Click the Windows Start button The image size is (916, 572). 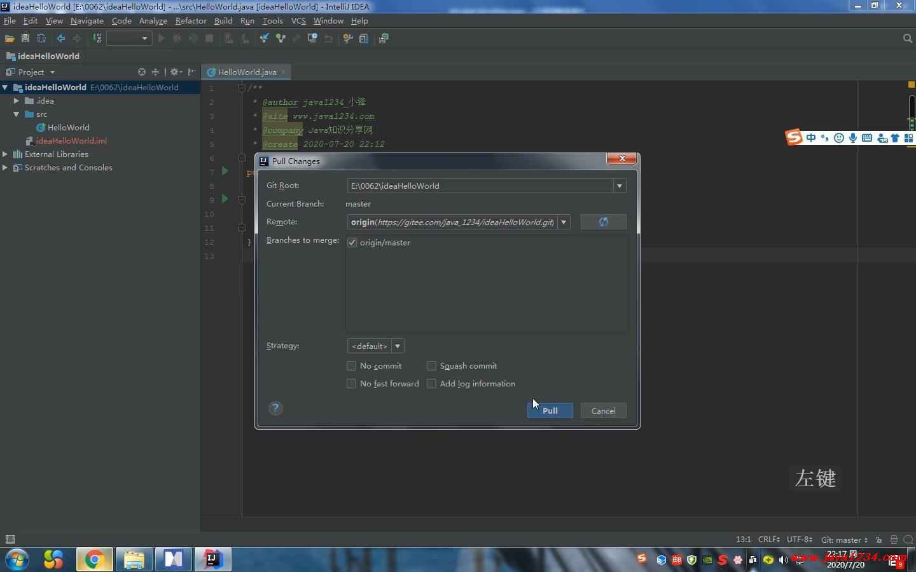tap(17, 559)
